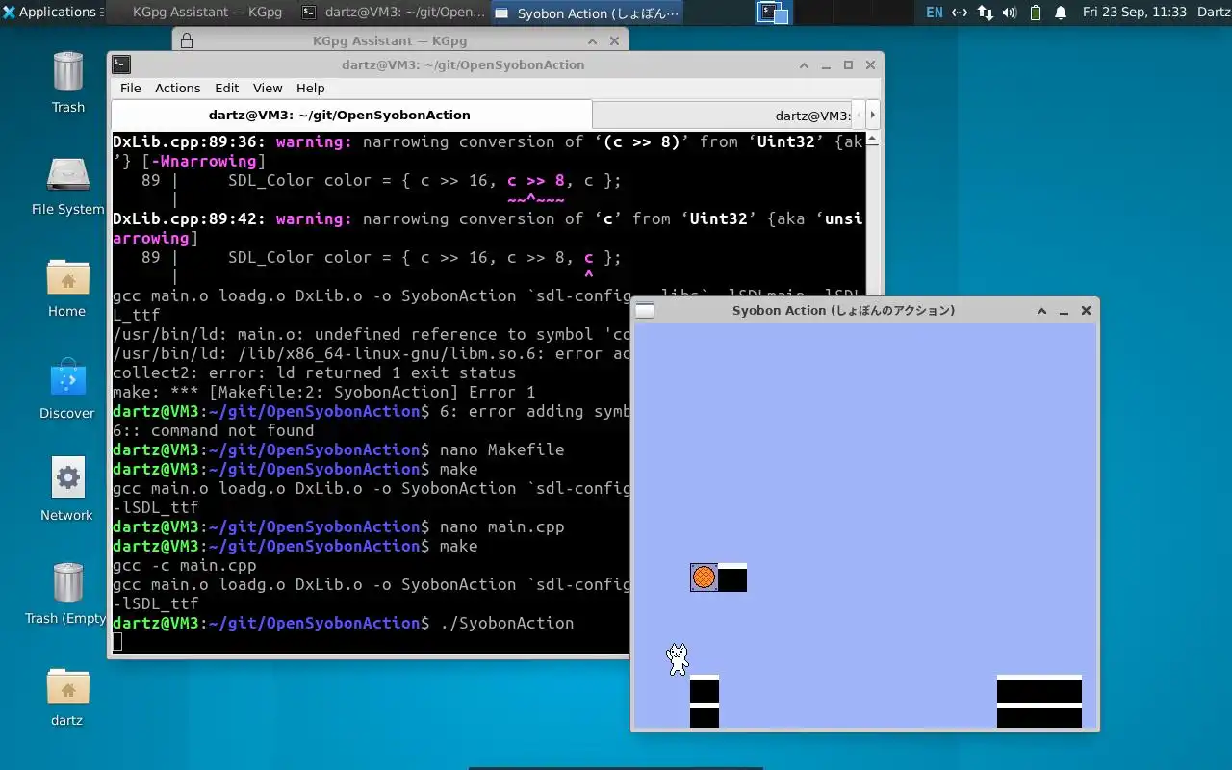Switch to dartz@VM3 terminal taskbar entry
The image size is (1232, 770).
[393, 13]
